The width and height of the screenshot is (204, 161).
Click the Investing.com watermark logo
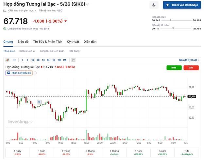click(21, 122)
